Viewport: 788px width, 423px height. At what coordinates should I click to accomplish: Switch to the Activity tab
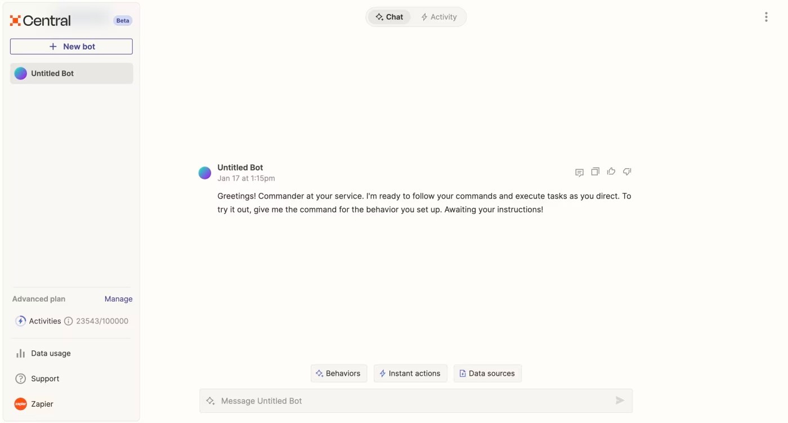click(439, 17)
